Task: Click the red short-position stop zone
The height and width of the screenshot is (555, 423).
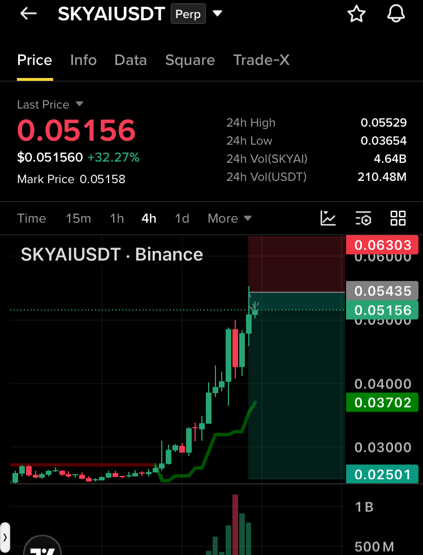Action: pos(297,264)
